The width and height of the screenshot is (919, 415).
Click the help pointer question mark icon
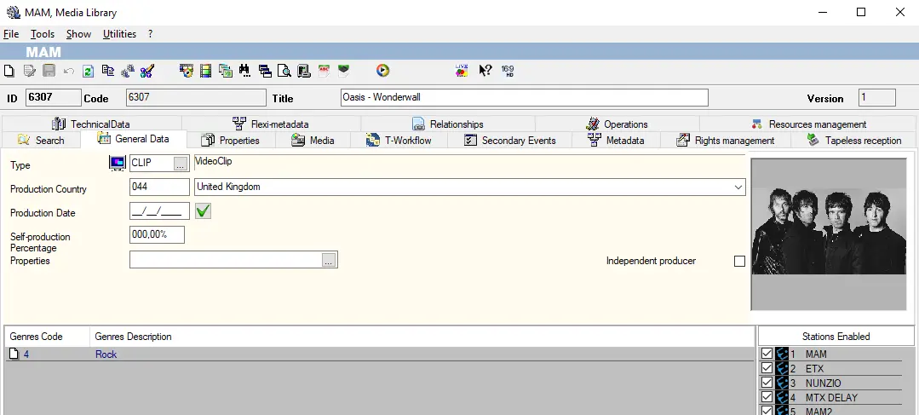[485, 71]
